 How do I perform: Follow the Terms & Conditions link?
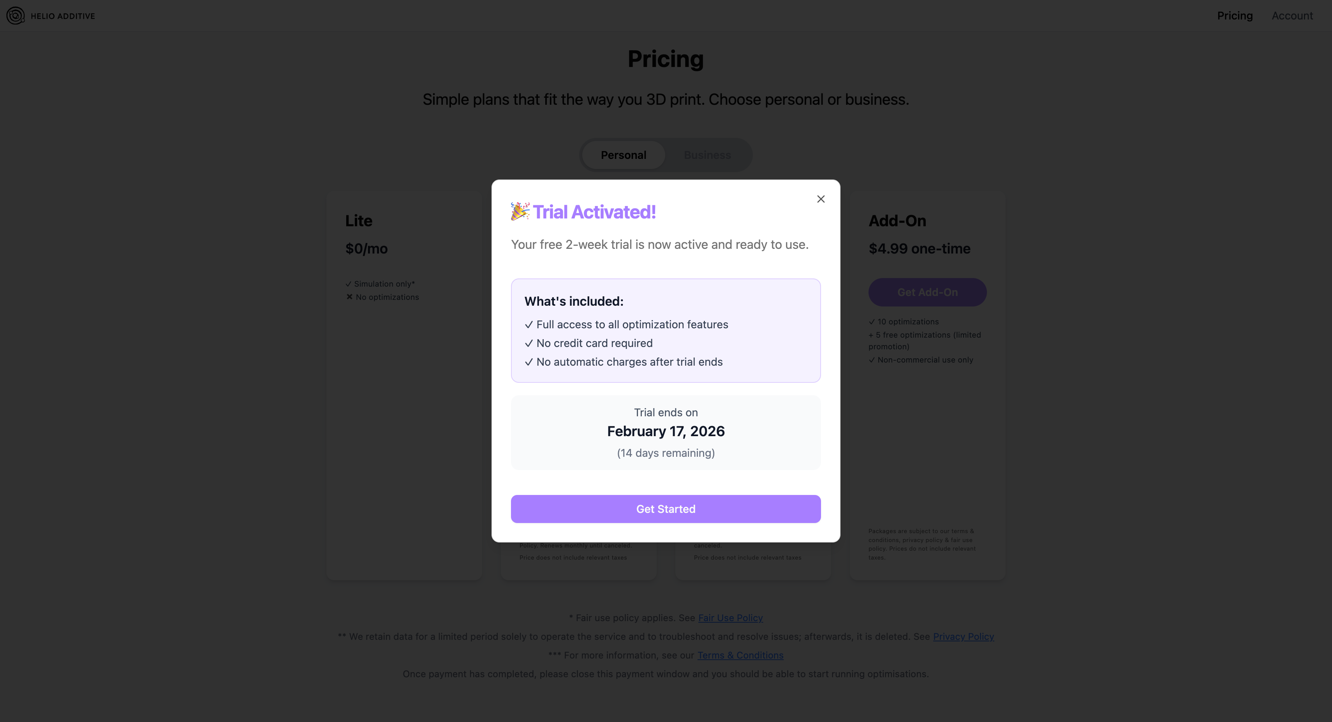pos(740,655)
